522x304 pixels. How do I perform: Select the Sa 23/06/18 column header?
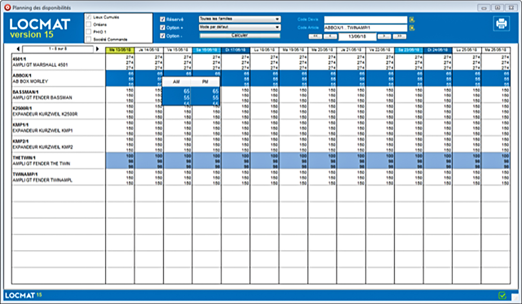click(x=409, y=50)
